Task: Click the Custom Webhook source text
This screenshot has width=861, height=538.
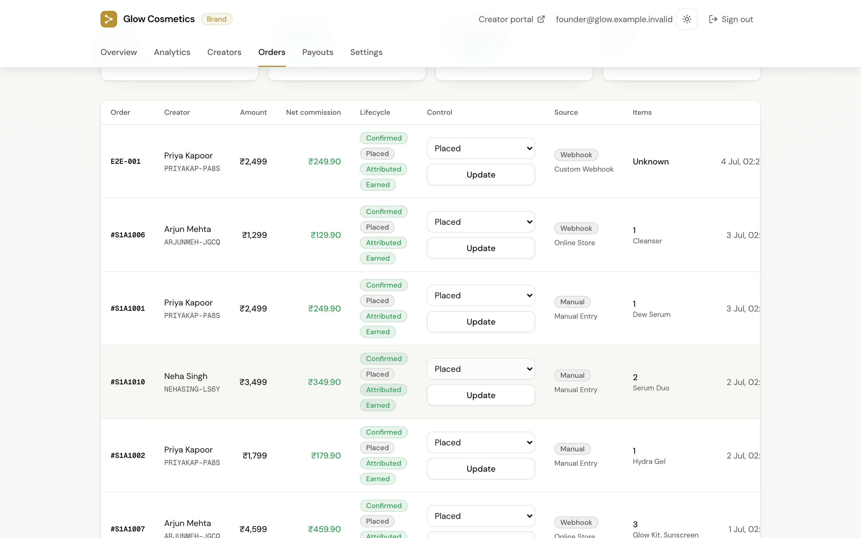Action: pyautogui.click(x=584, y=169)
